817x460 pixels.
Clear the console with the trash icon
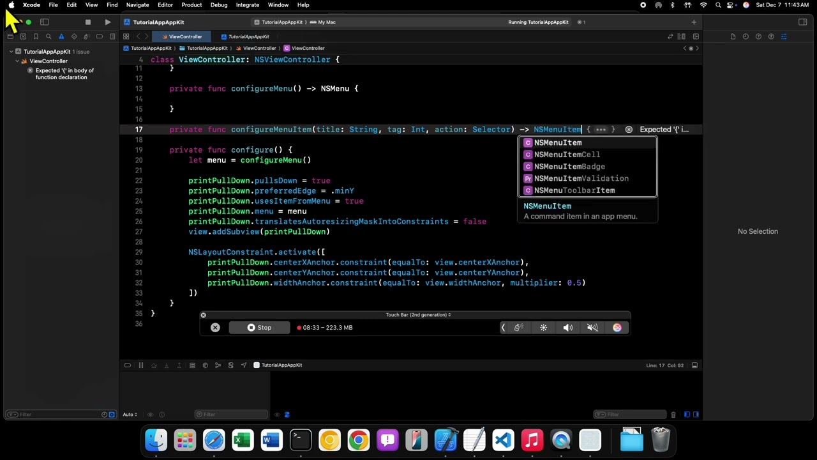[x=673, y=415]
